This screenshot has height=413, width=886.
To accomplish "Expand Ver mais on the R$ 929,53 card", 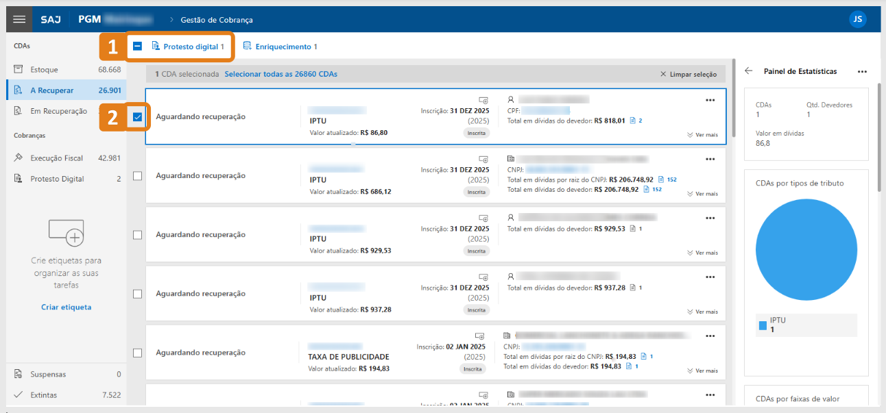I will pos(702,253).
